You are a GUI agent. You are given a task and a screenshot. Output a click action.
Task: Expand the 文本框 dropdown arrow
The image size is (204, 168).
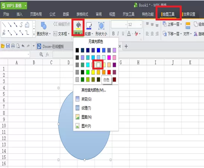coord(68,34)
